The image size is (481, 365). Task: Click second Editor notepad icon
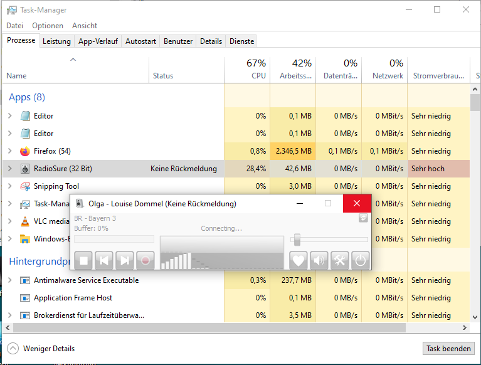tap(25, 134)
